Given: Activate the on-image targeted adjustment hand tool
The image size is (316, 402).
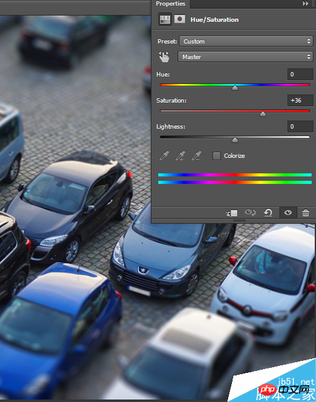Looking at the screenshot, I should [x=164, y=57].
